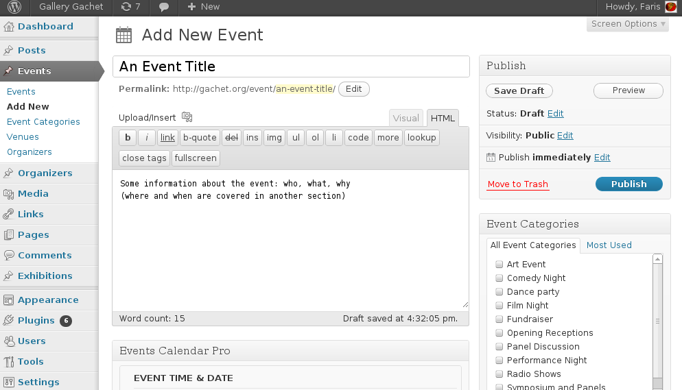
Task: Click the calendar icon beside Publish immediately
Action: pyautogui.click(x=491, y=157)
